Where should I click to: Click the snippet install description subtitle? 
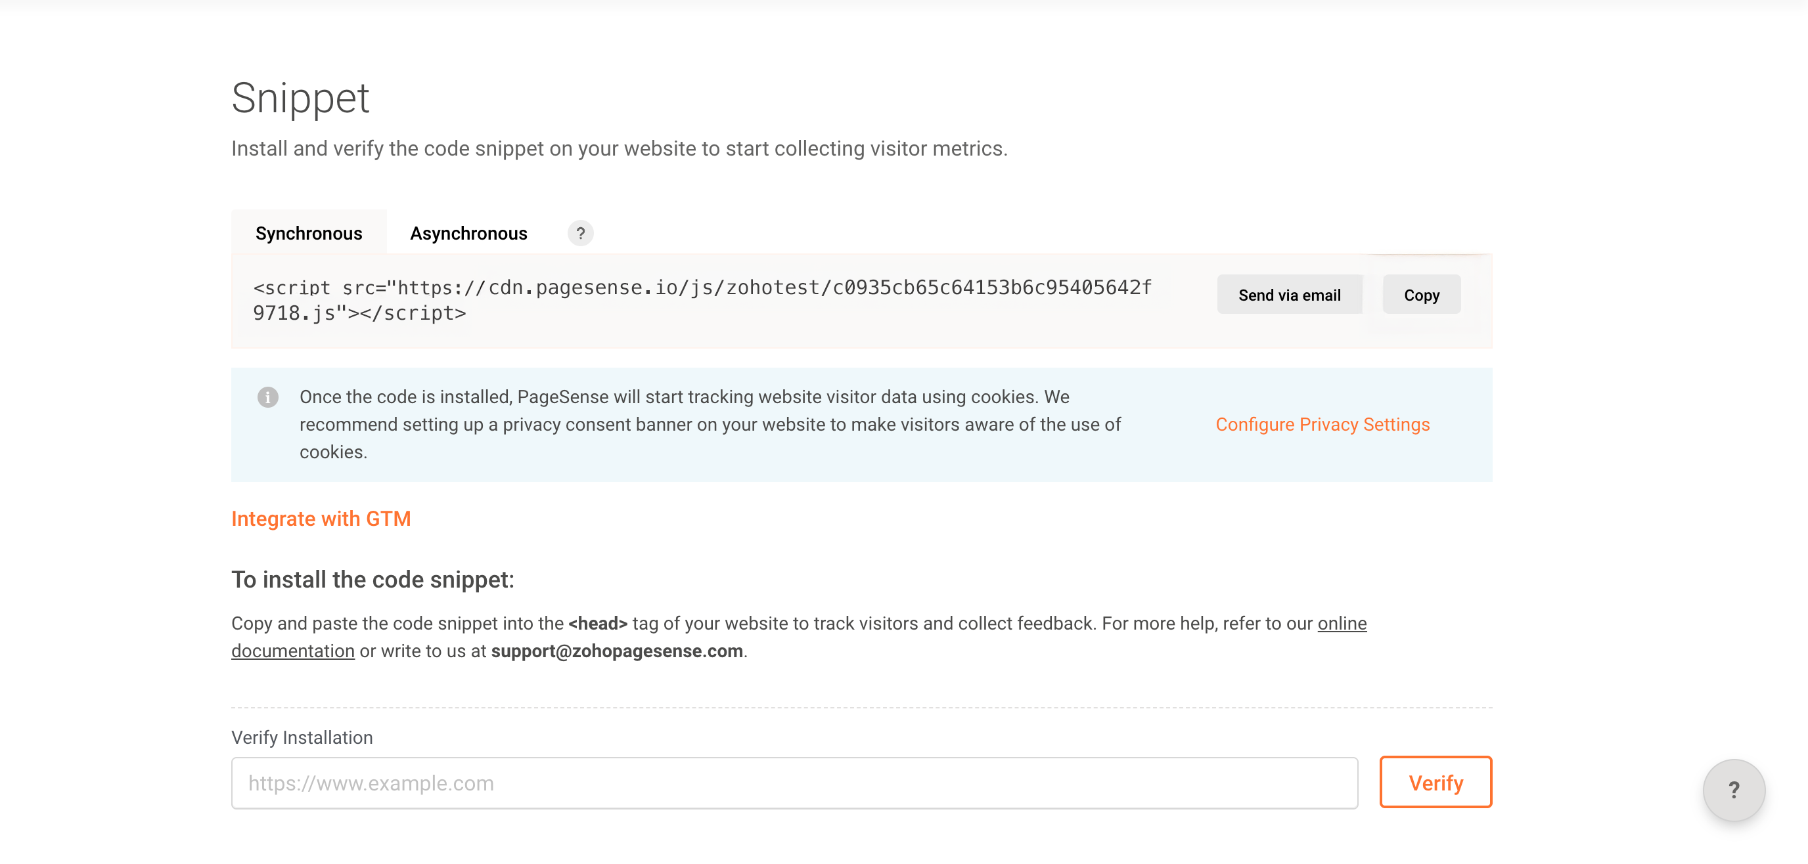[x=619, y=148]
